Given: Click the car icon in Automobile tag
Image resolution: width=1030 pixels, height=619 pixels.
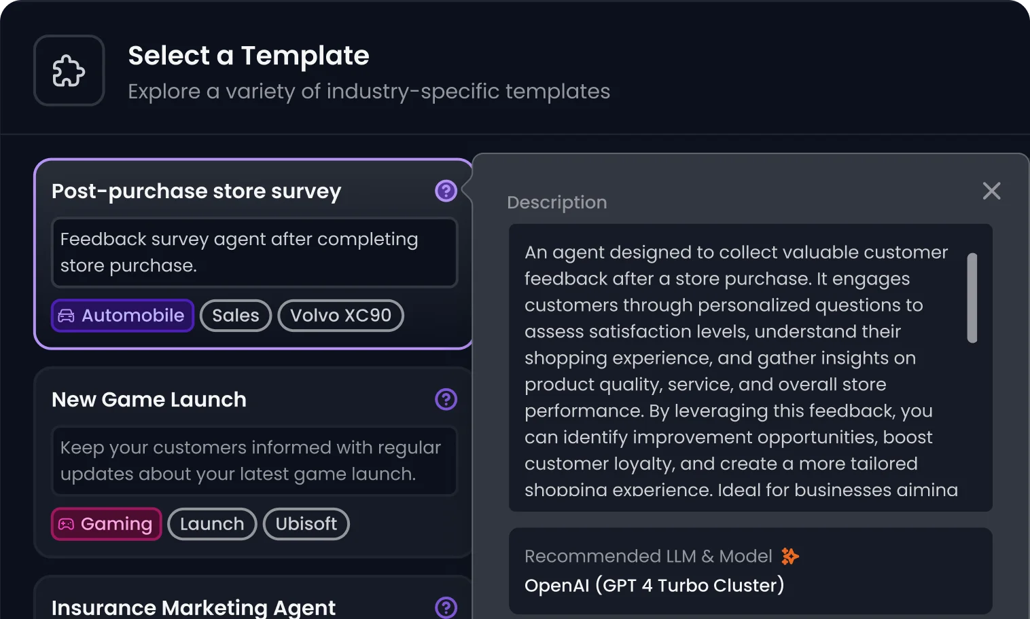Looking at the screenshot, I should point(67,316).
